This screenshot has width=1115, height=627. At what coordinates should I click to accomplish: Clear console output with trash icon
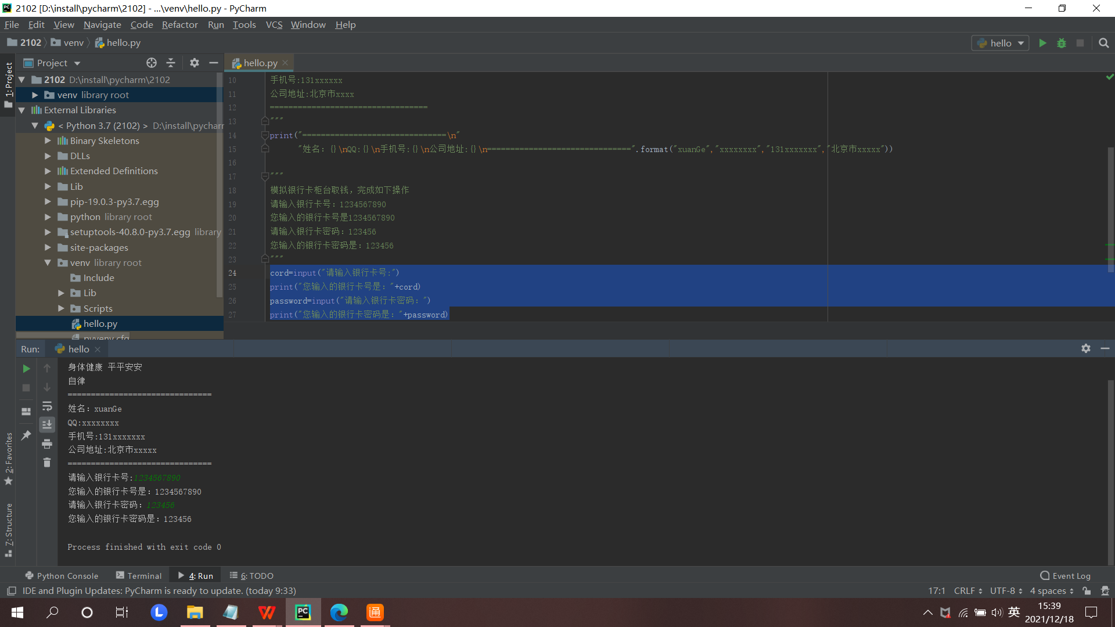(x=47, y=463)
